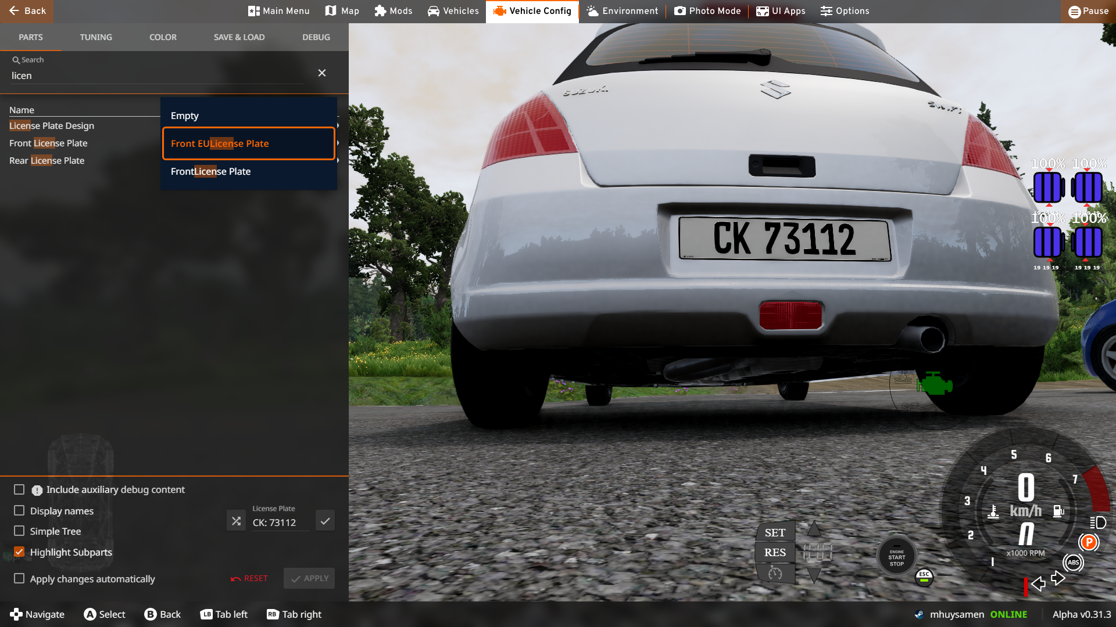Screen dimensions: 1116x627
Task: Choose Empty in the dropdown list
Action: point(249,116)
